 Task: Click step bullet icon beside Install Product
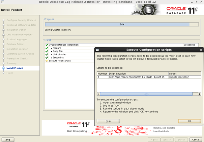pos(4,68)
